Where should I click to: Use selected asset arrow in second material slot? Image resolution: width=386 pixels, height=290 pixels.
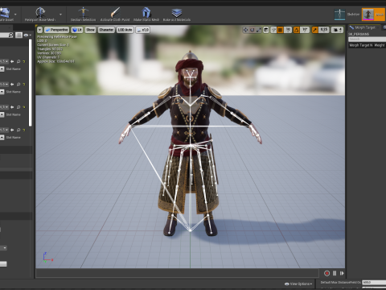point(12,85)
